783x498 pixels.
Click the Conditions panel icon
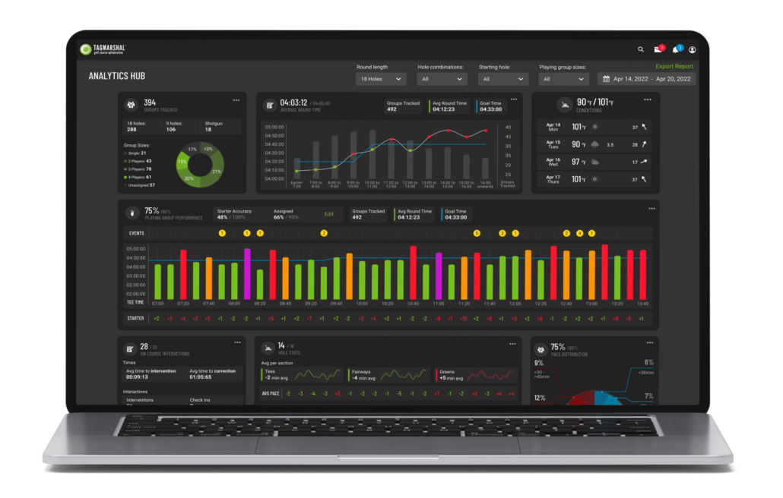click(x=564, y=105)
